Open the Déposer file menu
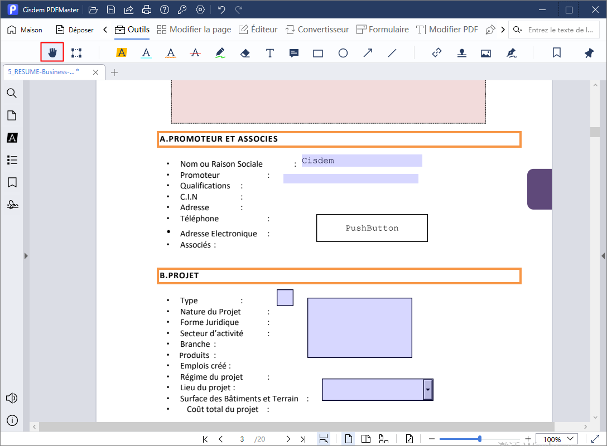 coord(75,30)
